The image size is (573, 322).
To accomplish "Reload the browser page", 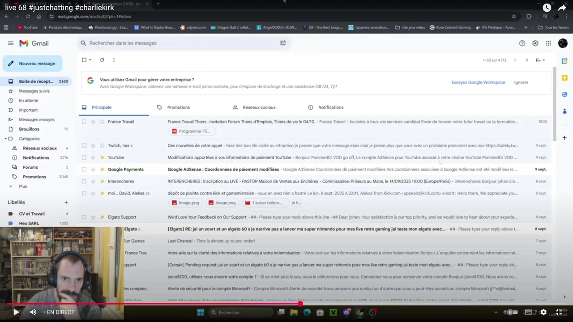I will pos(28,17).
